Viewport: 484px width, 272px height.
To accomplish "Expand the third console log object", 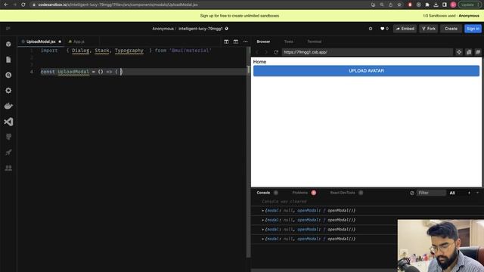I will coord(262,230).
